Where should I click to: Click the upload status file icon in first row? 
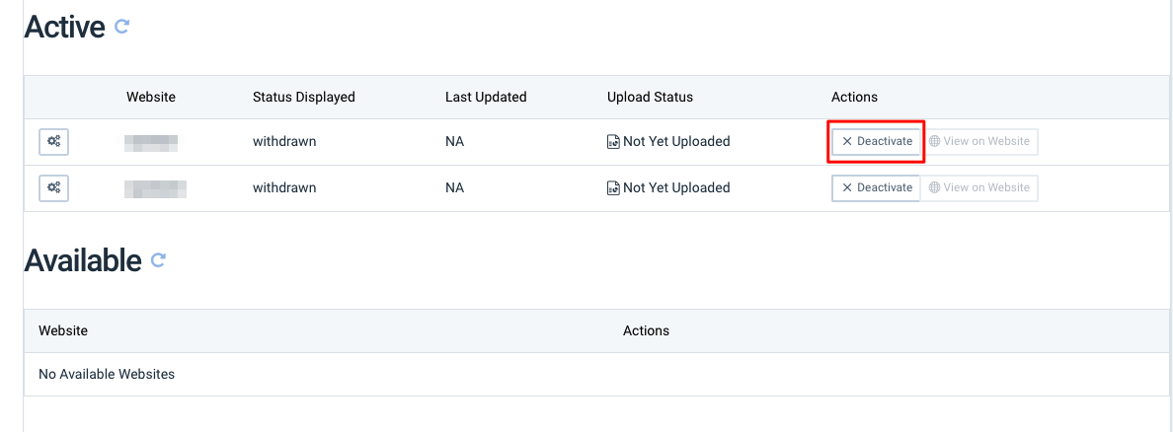pos(613,142)
